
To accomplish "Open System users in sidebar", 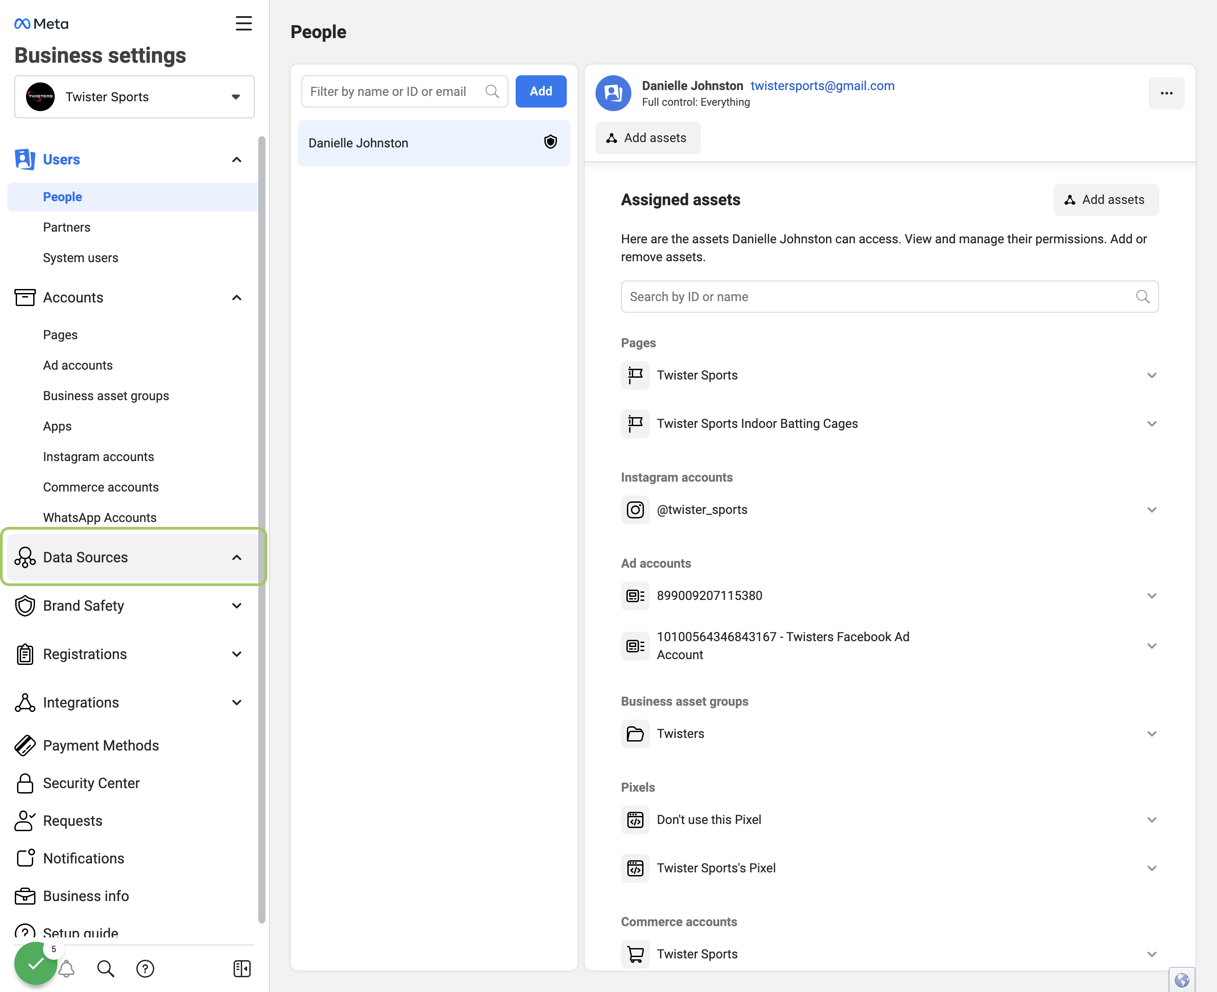I will pos(81,258).
